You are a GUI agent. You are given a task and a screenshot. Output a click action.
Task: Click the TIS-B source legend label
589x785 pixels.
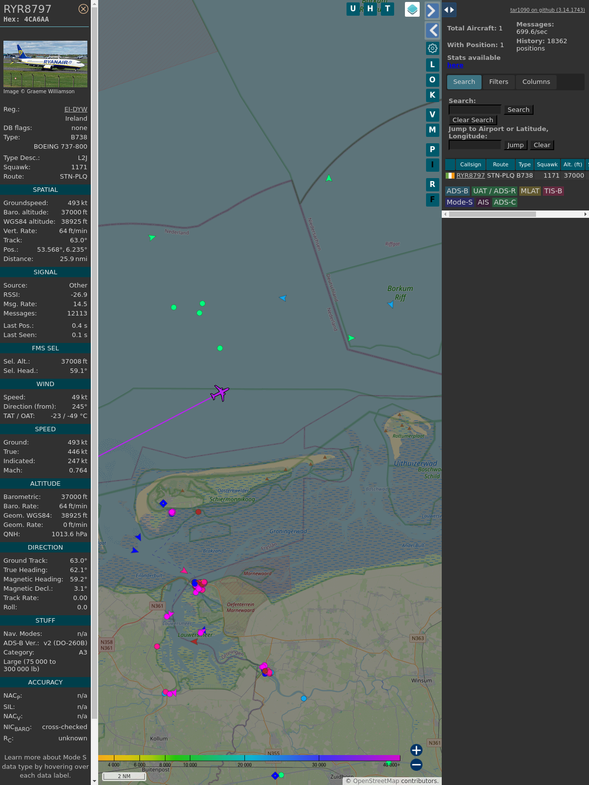[x=553, y=191]
